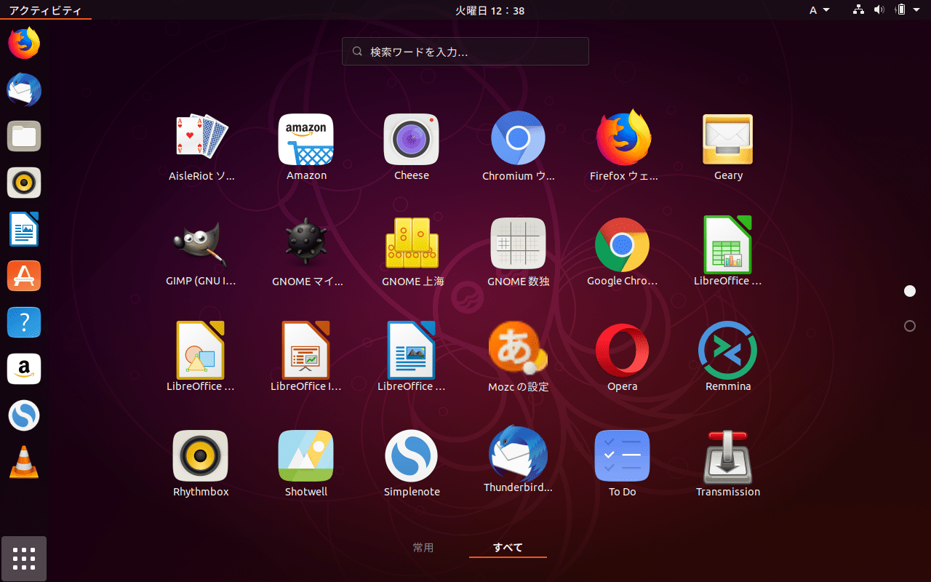The height and width of the screenshot is (582, 931).
Task: Open Help from the dock
Action: tap(24, 322)
